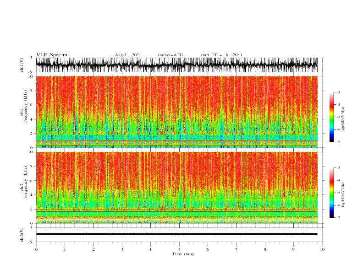This screenshot has width=363, height=280.
Task: Click the "station=ATH" header label
Action: pyautogui.click(x=170, y=55)
